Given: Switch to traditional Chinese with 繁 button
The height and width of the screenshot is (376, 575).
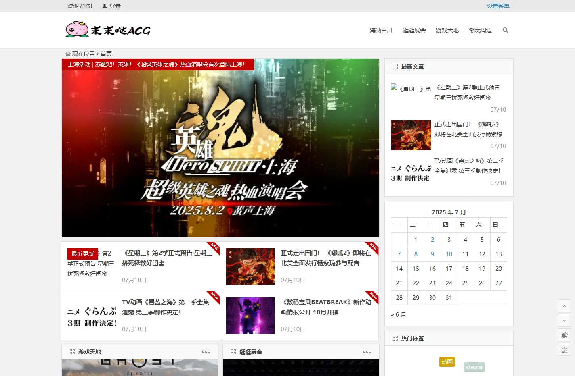Looking at the screenshot, I should 565,335.
